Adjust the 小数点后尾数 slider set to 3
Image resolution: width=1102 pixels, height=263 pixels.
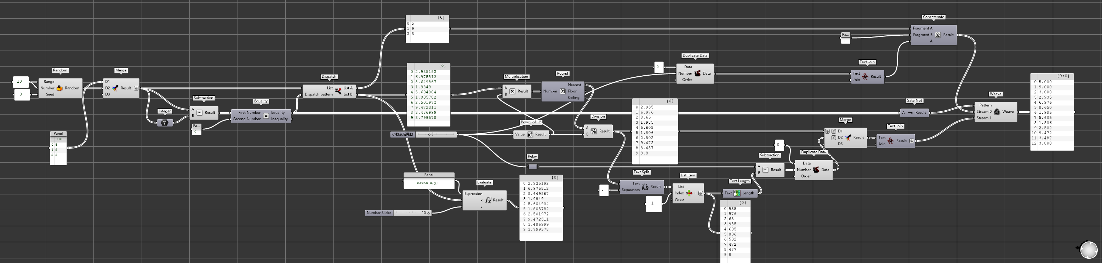click(423, 134)
